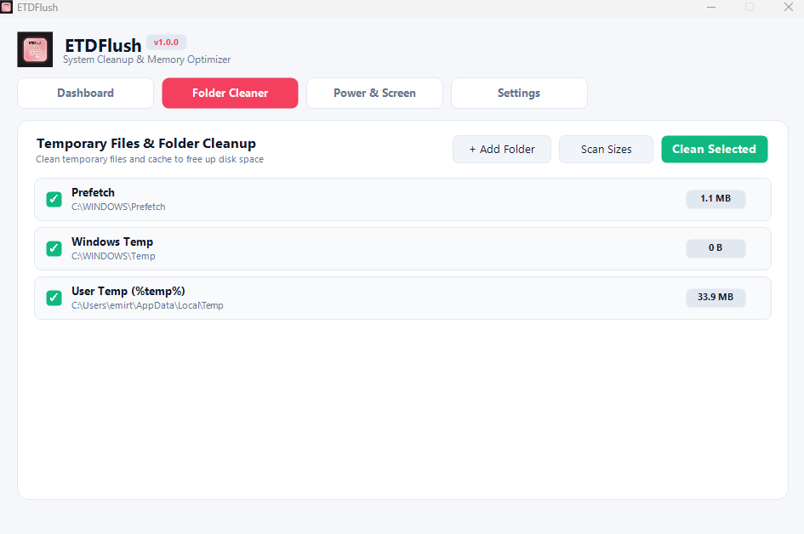
Task: Click the 0 B size badge
Action: (x=716, y=248)
